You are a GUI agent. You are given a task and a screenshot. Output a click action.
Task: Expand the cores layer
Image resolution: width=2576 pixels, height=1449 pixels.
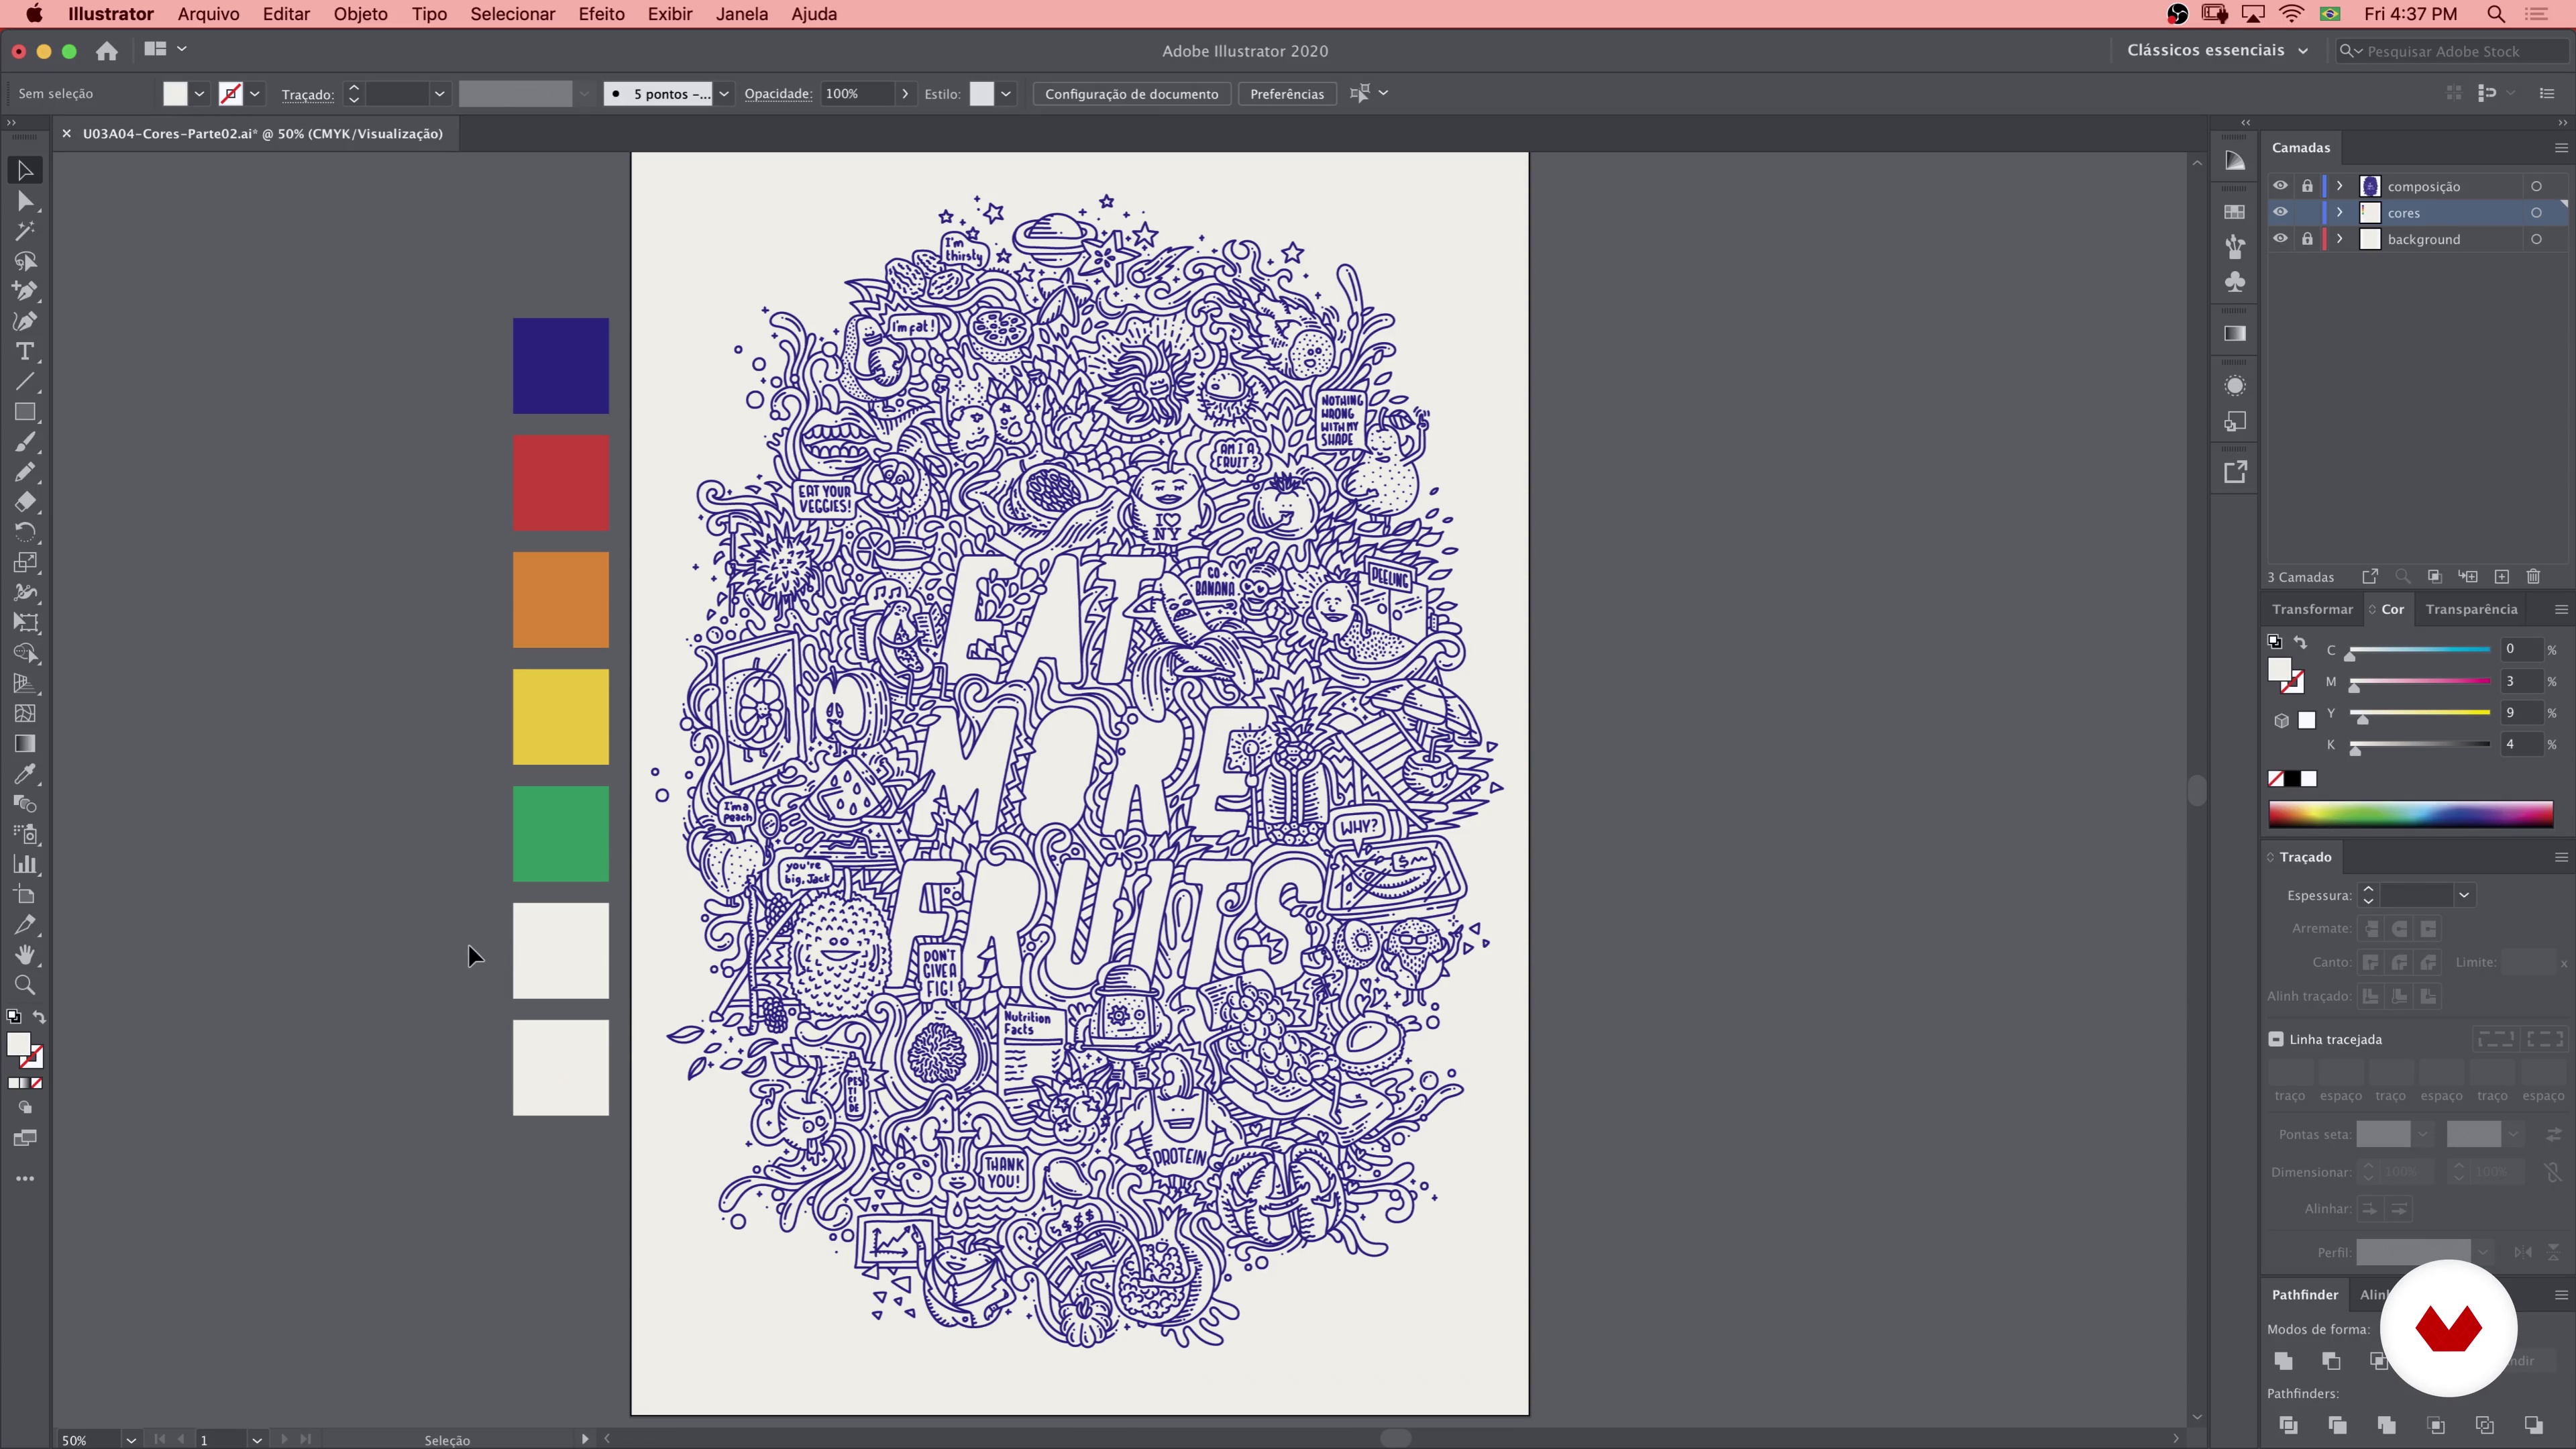(x=2340, y=212)
